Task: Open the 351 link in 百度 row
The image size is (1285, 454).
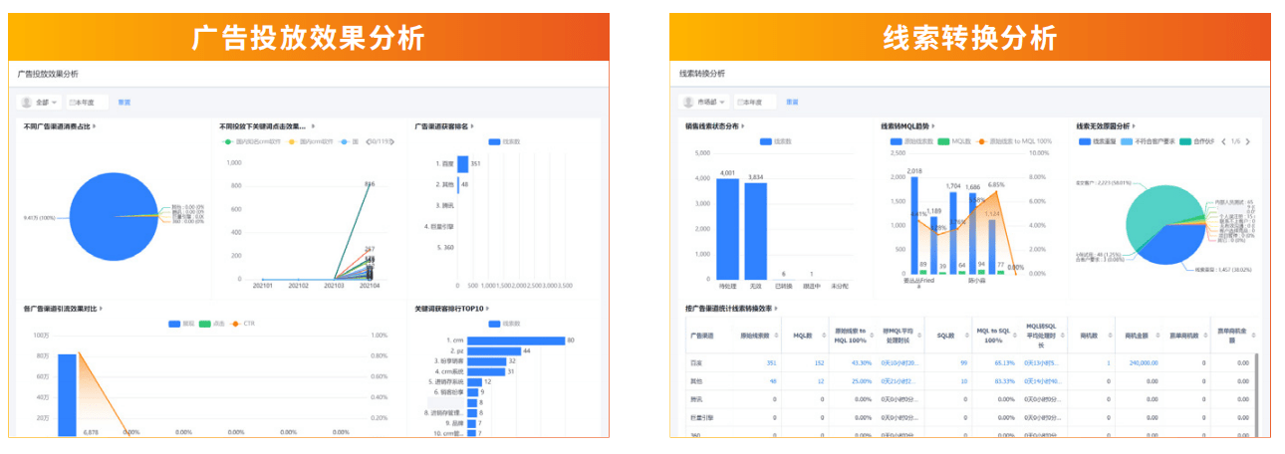Action: (771, 363)
